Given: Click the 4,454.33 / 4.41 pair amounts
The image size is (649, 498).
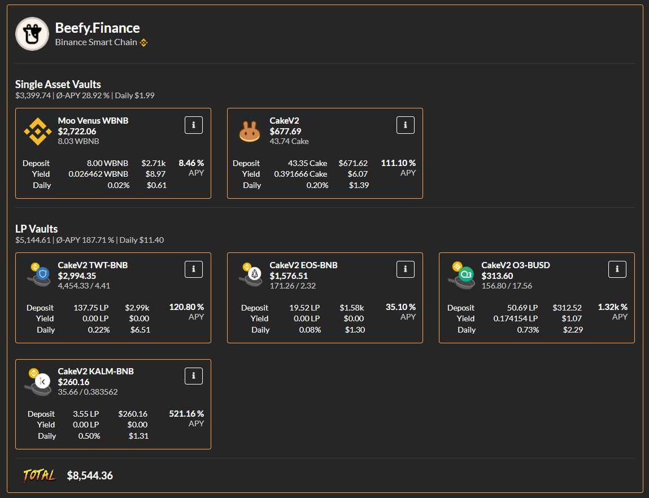Looking at the screenshot, I should click(84, 286).
